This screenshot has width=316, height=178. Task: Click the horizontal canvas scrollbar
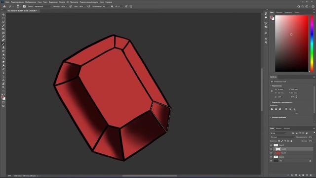150,176
